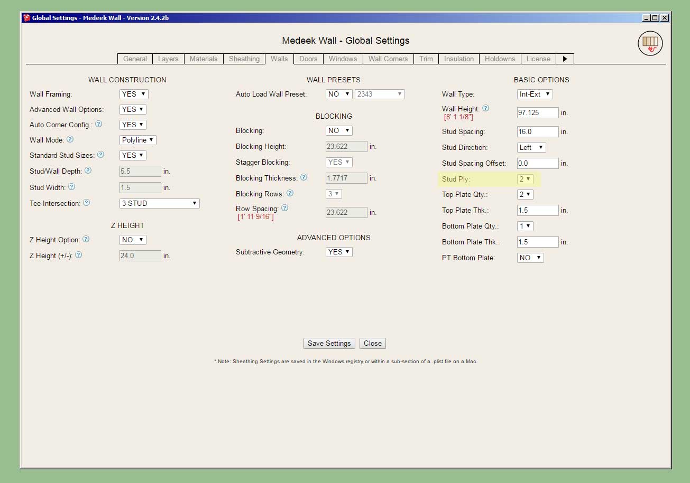Select the Walls tab
This screenshot has width=690, height=483.
(x=279, y=59)
